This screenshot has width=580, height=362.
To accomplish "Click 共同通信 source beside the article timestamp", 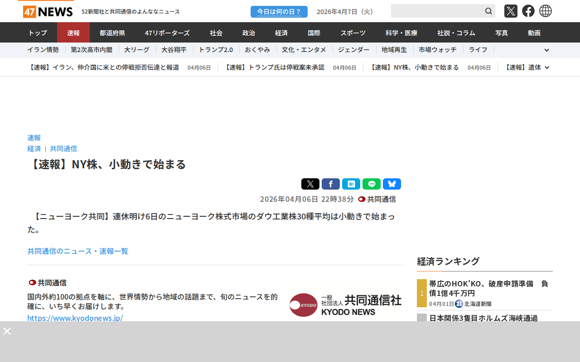I will (377, 199).
